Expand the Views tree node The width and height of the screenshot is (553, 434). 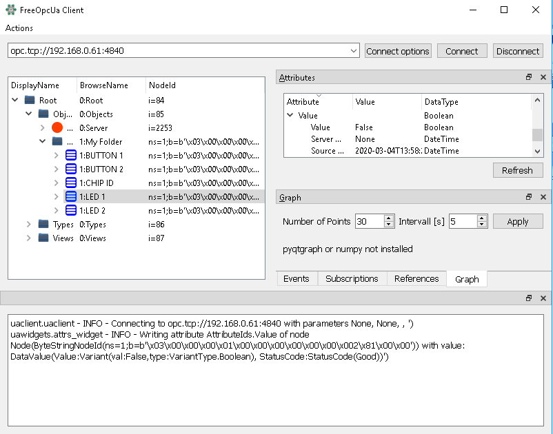tap(28, 238)
